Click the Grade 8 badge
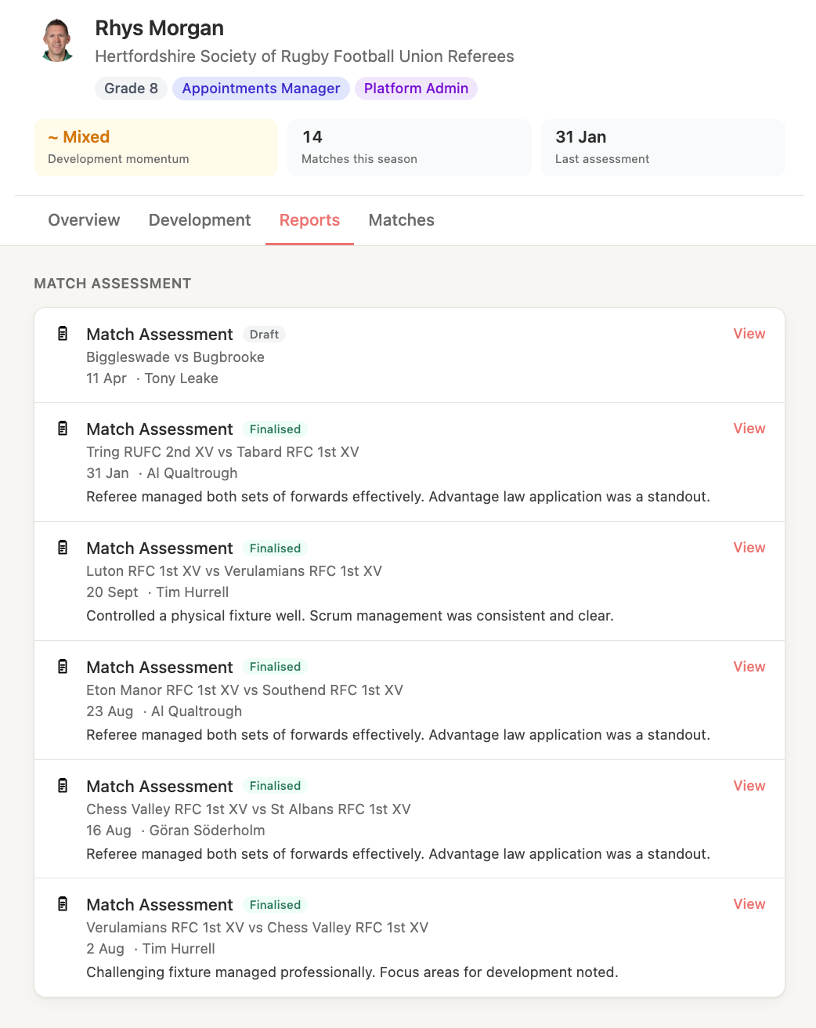The height and width of the screenshot is (1028, 816). pos(131,89)
